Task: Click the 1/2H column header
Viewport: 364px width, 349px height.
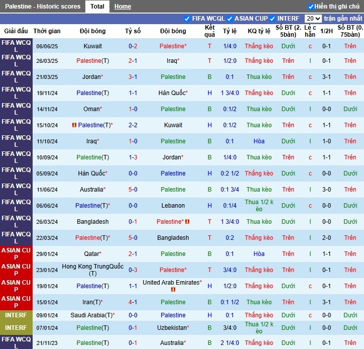Action: coord(326,31)
